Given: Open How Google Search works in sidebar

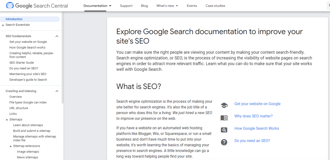Looking at the screenshot, I should [28, 47].
